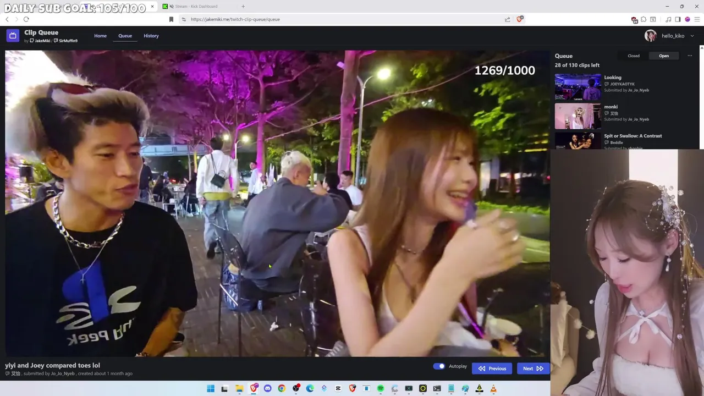
Task: Click the 'Looking' clip title
Action: 613,78
